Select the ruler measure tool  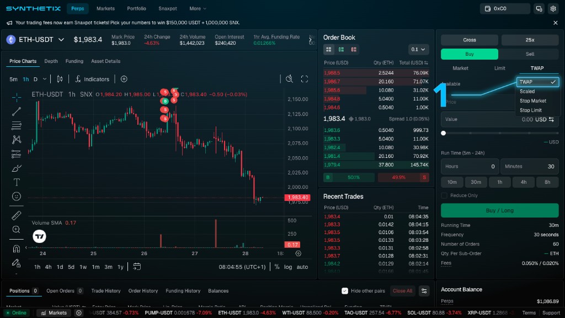tap(16, 216)
